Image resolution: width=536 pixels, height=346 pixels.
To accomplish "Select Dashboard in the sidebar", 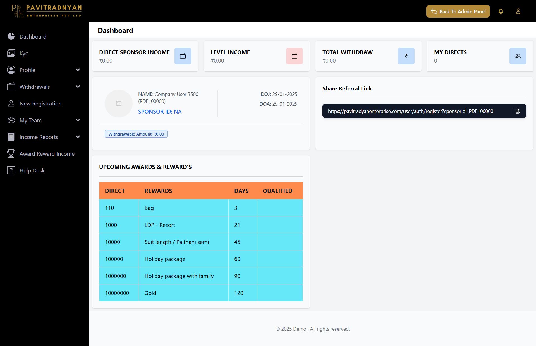I will (x=33, y=37).
